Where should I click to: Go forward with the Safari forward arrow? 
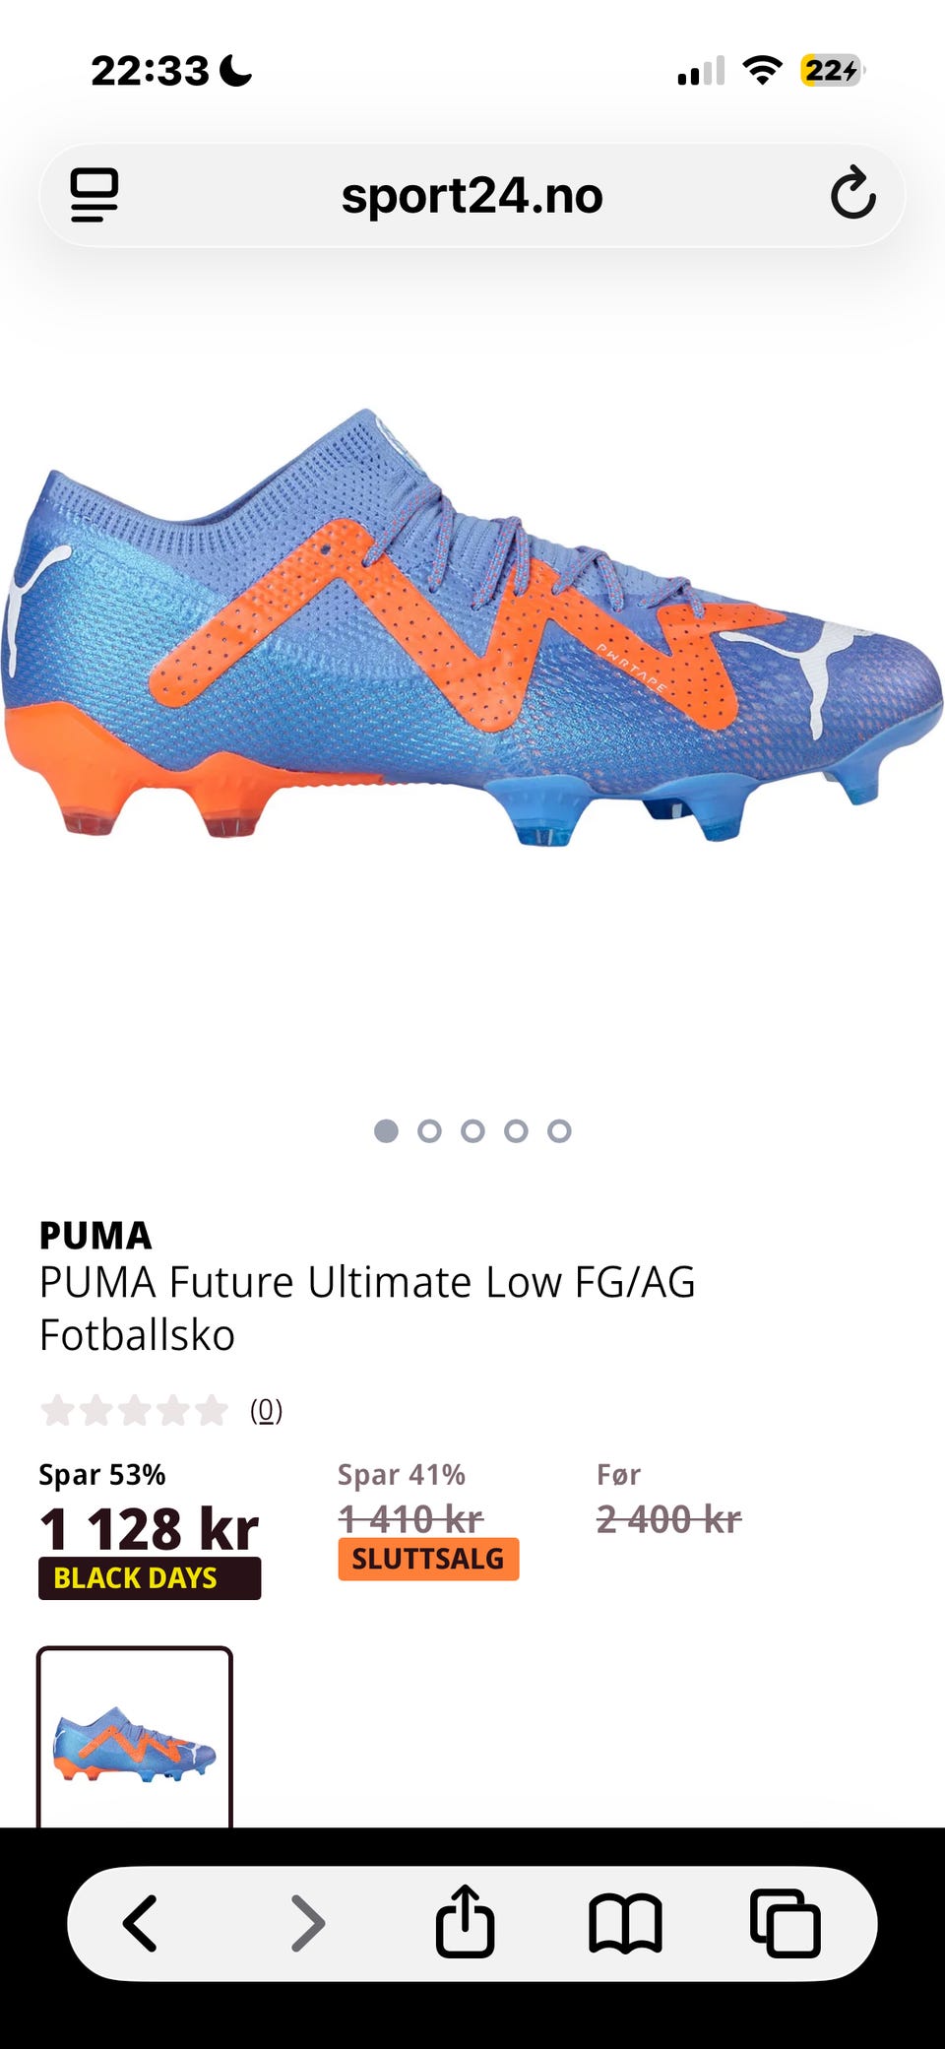[x=308, y=1923]
